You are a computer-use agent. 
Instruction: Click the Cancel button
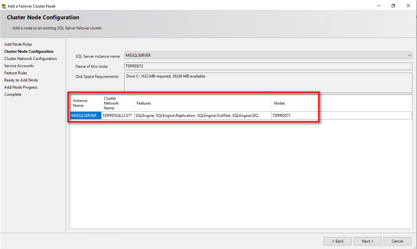tap(397, 241)
